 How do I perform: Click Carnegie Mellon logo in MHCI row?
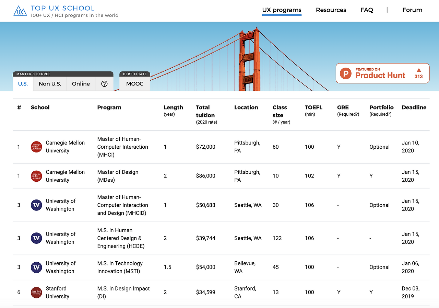36,147
